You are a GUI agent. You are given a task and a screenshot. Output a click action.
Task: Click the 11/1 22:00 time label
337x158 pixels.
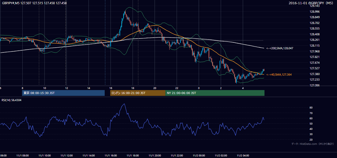[x=177, y=155]
